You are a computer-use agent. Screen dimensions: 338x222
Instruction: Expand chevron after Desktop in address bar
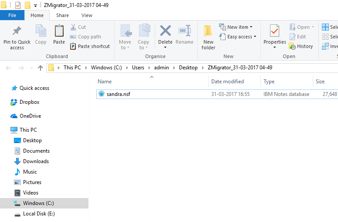click(203, 68)
